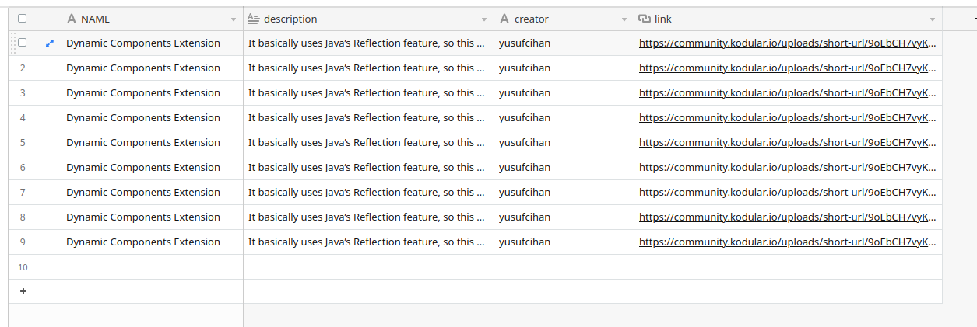Click the empty NAME cell in row 10
977x327 pixels.
(x=143, y=267)
